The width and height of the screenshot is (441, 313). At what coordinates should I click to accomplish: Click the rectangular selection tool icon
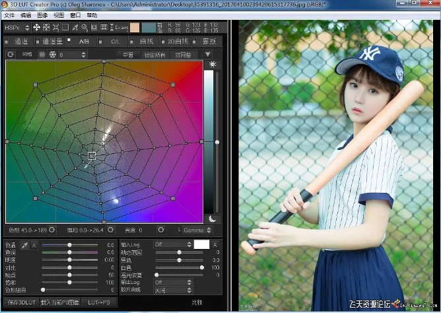[x=65, y=27]
